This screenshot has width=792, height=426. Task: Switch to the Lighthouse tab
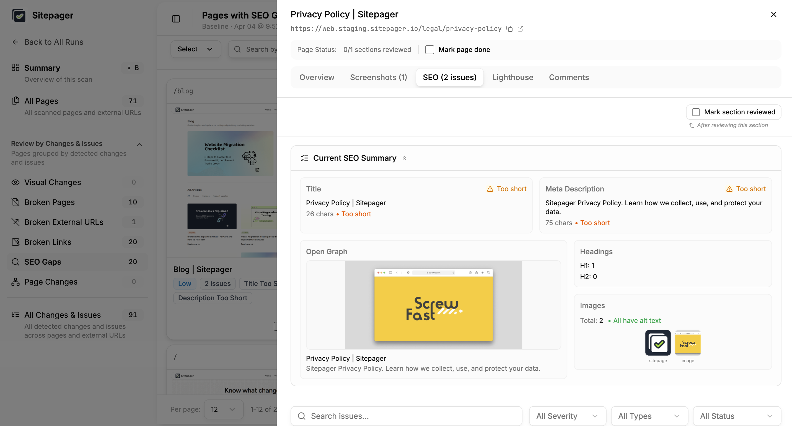[512, 77]
